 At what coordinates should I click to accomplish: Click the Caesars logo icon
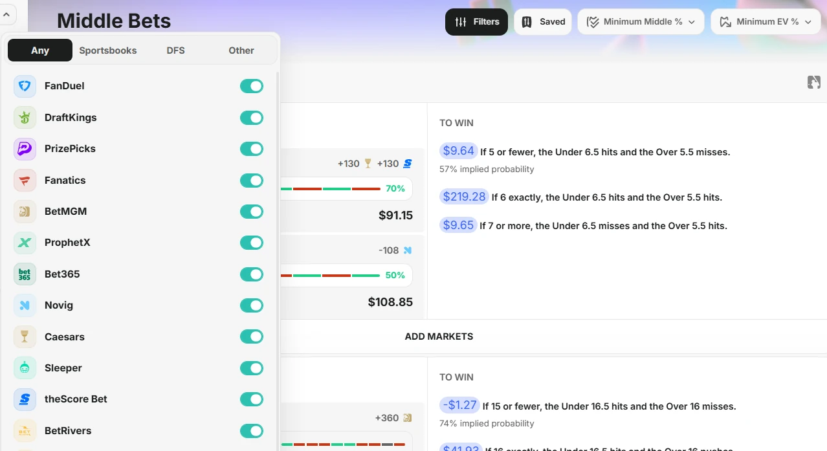(x=25, y=337)
